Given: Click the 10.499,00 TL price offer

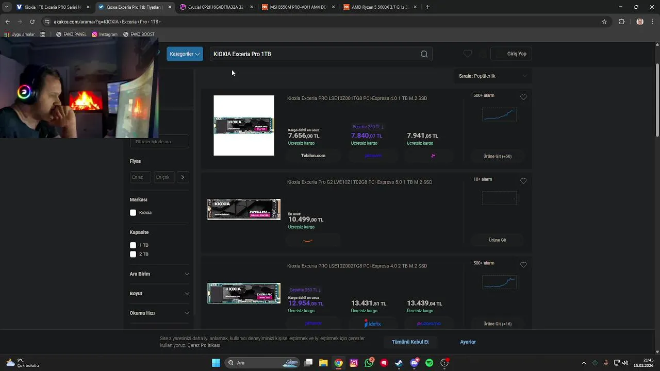Looking at the screenshot, I should (306, 220).
